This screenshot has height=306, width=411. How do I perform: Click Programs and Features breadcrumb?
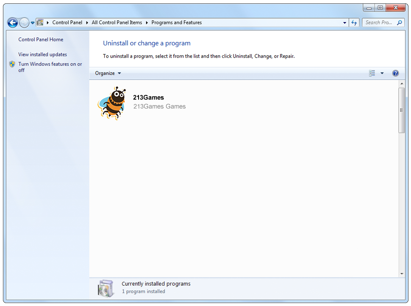coord(176,22)
